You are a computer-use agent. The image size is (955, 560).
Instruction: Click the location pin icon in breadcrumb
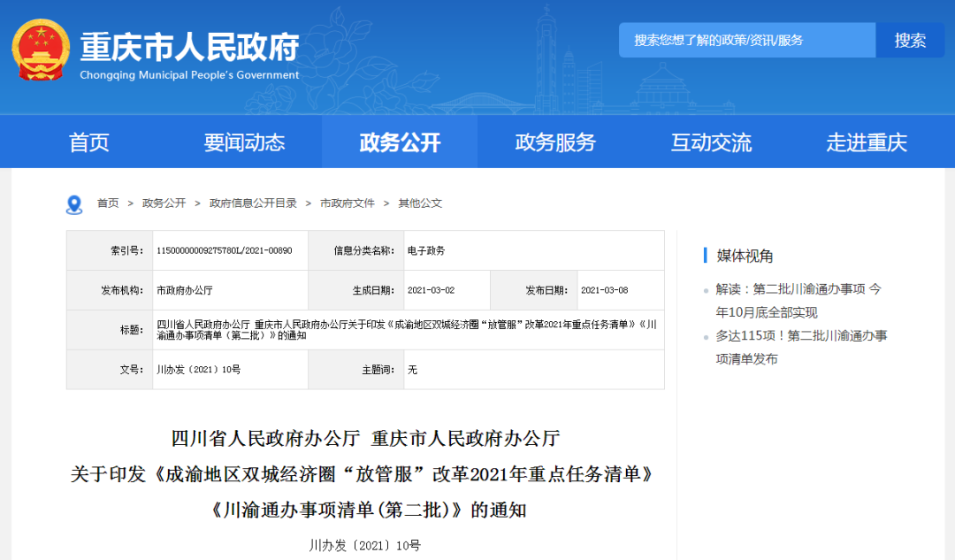74,204
